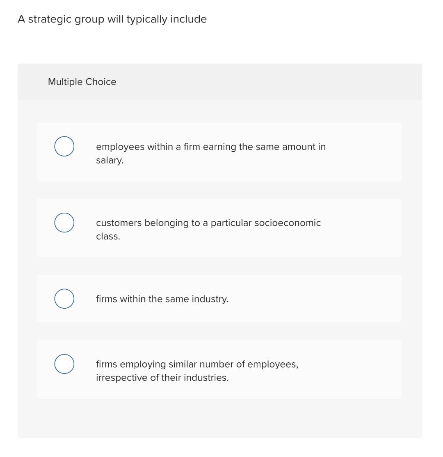Choose the option about similar employee numbers
This screenshot has width=443, height=457.
197,371
